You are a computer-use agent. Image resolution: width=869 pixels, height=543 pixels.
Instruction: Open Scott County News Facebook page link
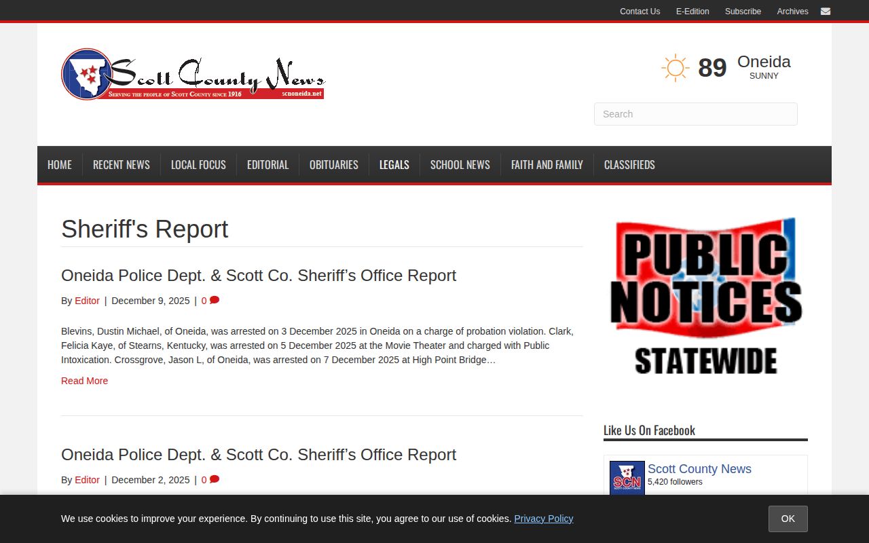(699, 469)
